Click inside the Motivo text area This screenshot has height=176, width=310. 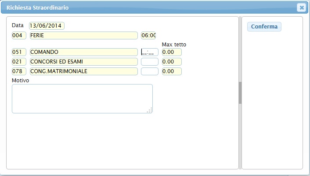(82, 99)
